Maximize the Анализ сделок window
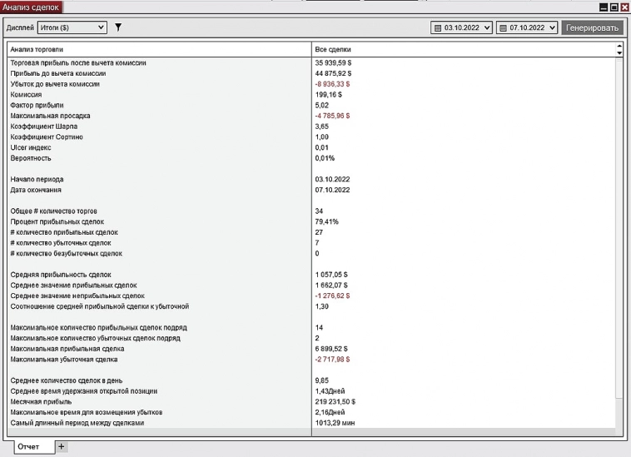The height and width of the screenshot is (457, 631). tap(614, 7)
